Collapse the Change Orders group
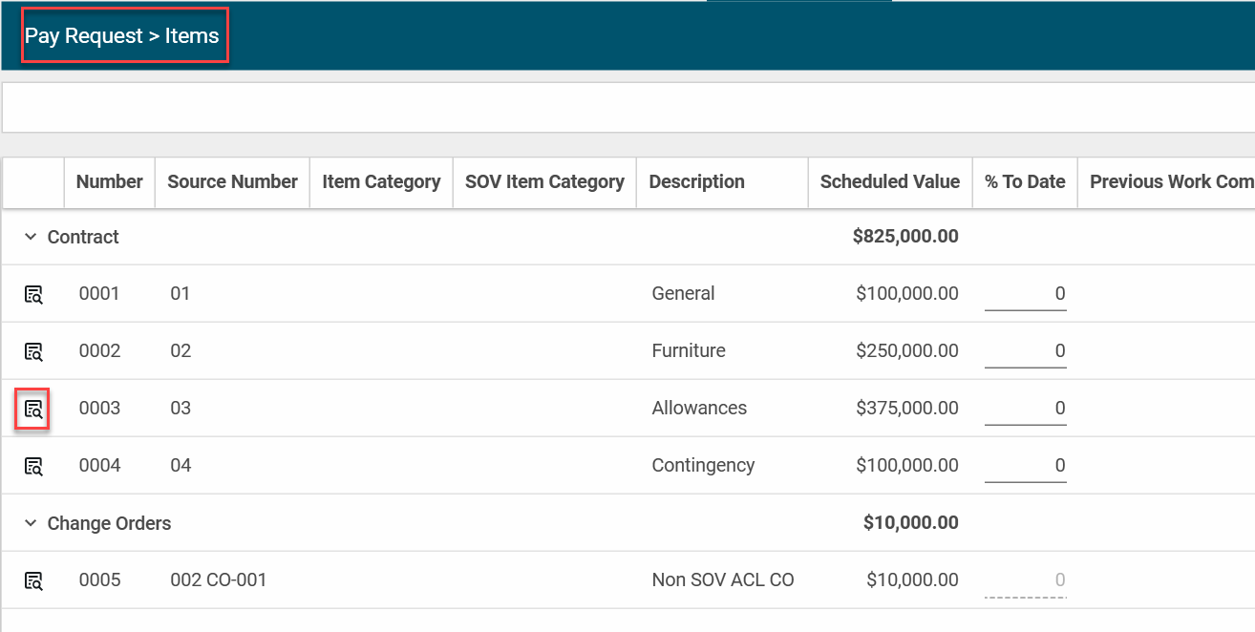This screenshot has width=1255, height=632. [30, 523]
